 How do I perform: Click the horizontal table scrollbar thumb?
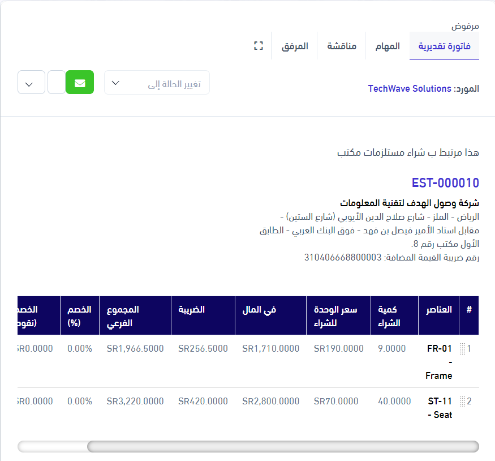coord(282,446)
